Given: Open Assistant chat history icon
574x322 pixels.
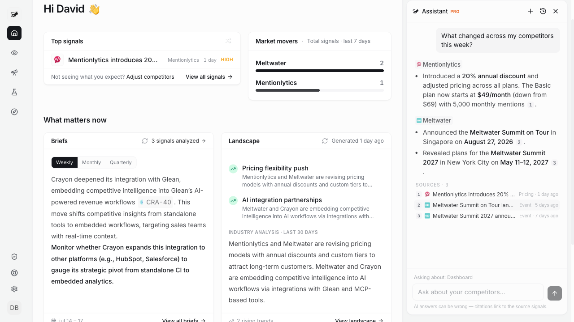Looking at the screenshot, I should 543,11.
